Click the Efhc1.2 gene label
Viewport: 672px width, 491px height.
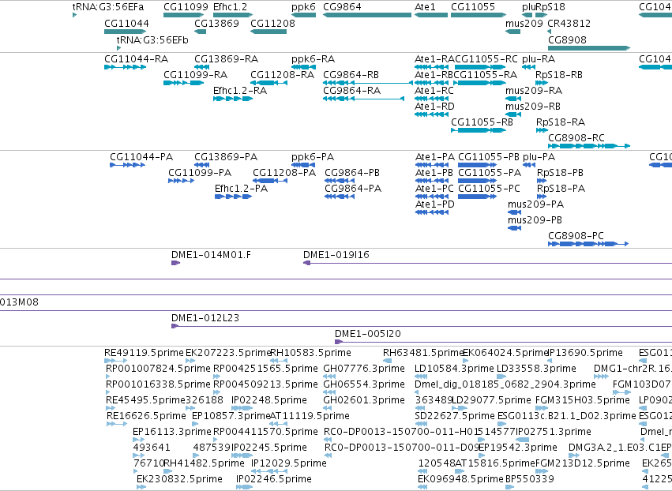230,7
